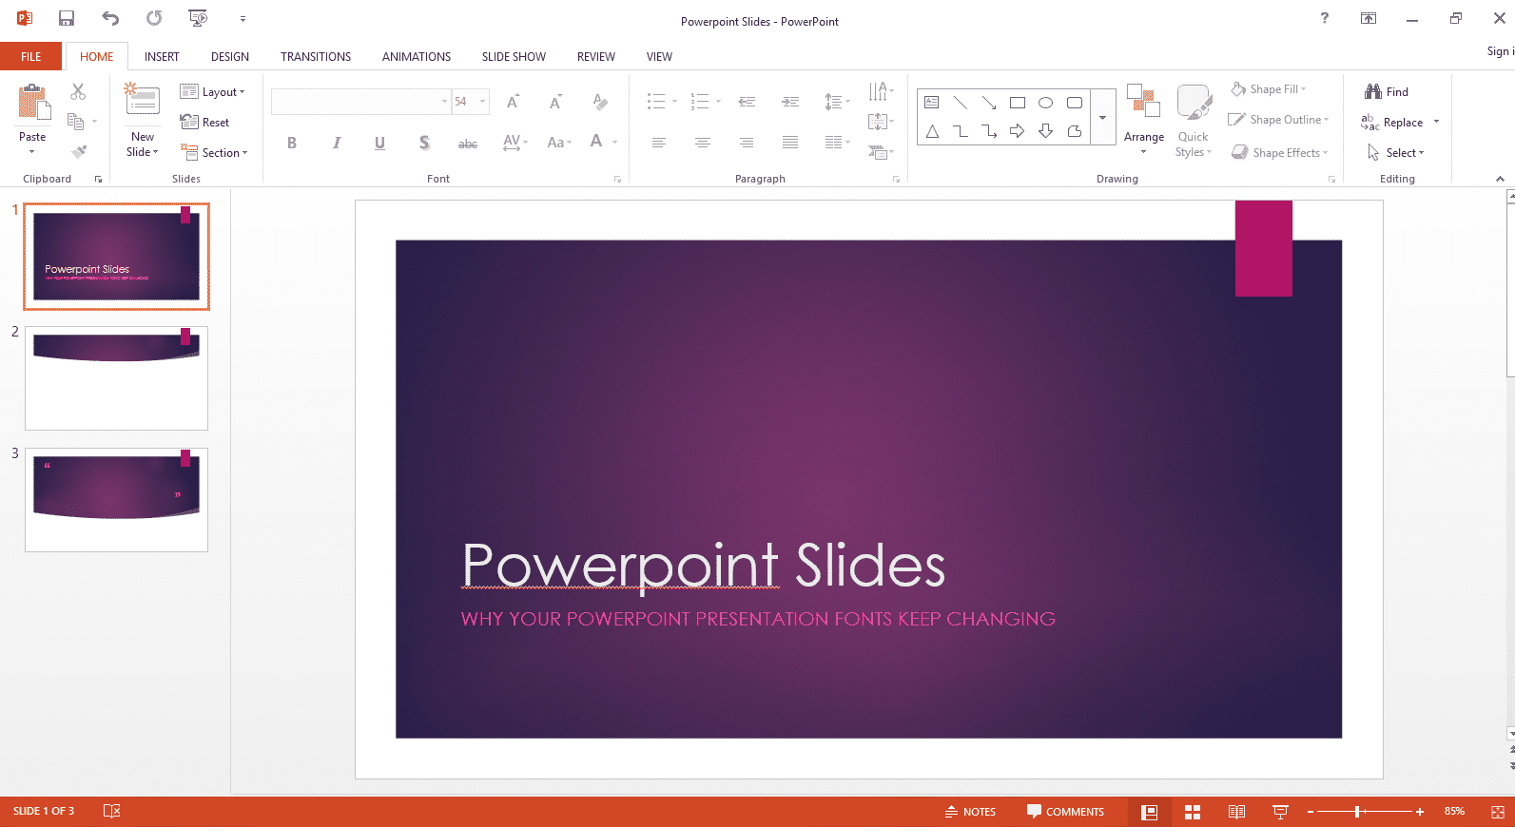
Task: Open the Shape Fill dropdown
Action: [x=1269, y=89]
